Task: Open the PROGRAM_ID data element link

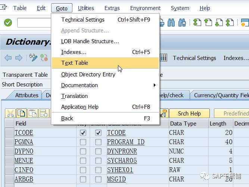Action: (x=125, y=142)
